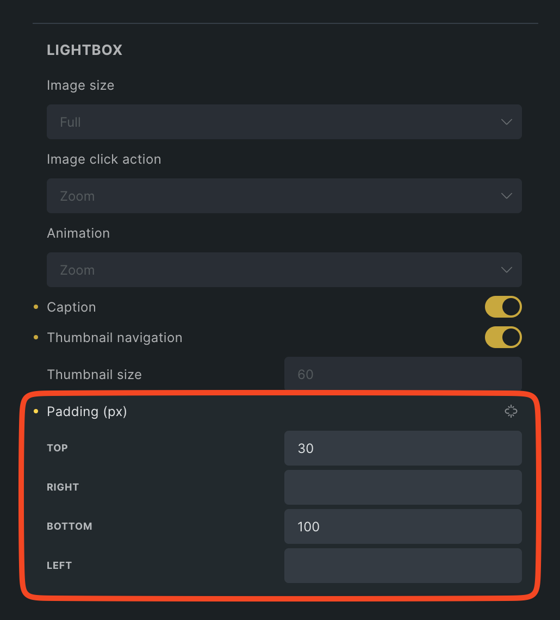Disable the Thumbnail navigation switch
560x620 pixels.
click(x=503, y=337)
